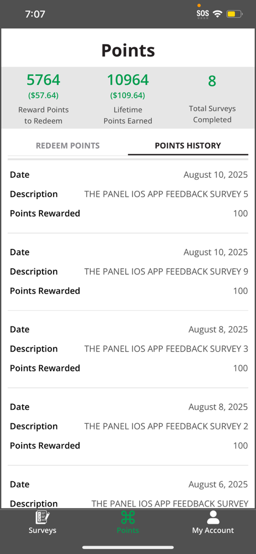256x554 pixels.
Task: Open the Surveys clipboard icon
Action: (43, 517)
